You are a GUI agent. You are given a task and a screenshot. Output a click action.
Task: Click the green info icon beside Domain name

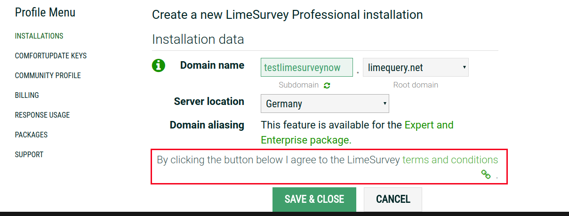pos(159,65)
